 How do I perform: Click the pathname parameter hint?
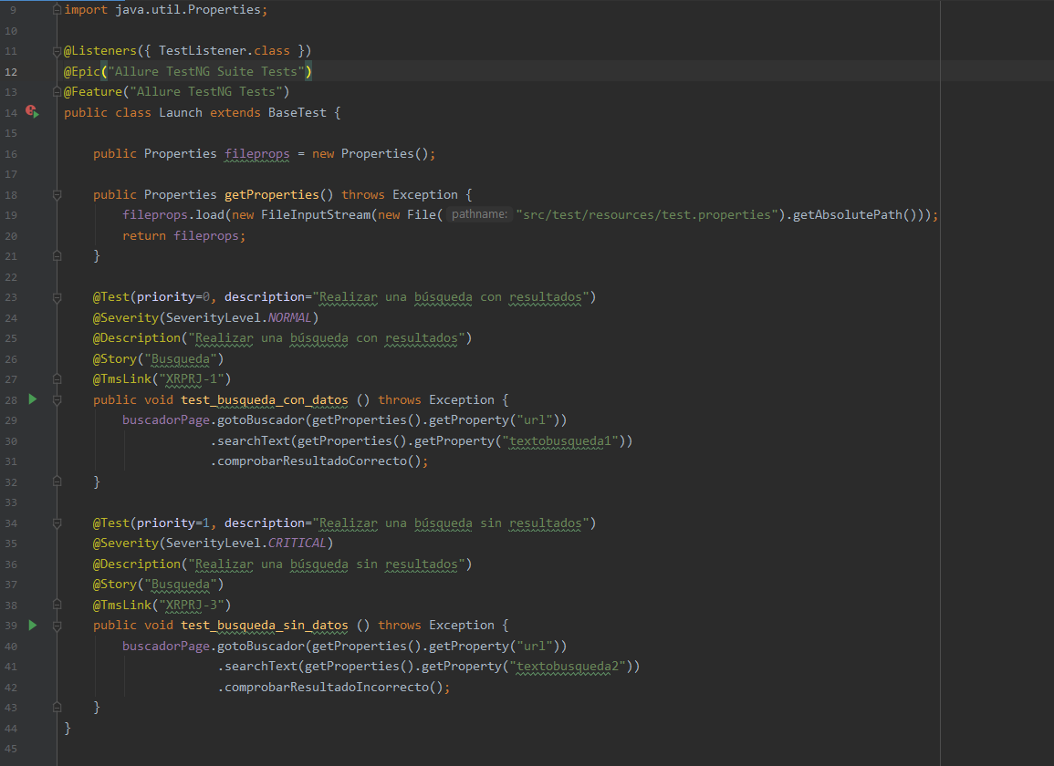pos(479,214)
